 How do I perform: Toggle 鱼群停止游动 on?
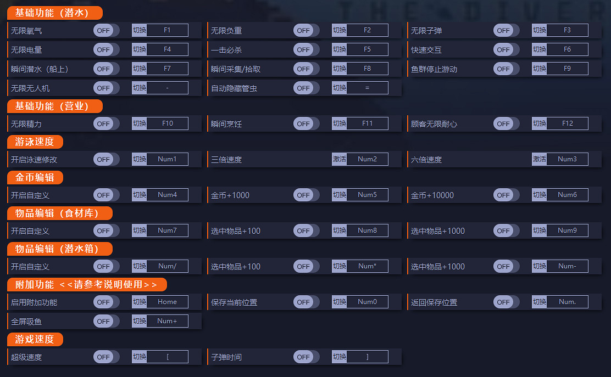click(x=506, y=69)
